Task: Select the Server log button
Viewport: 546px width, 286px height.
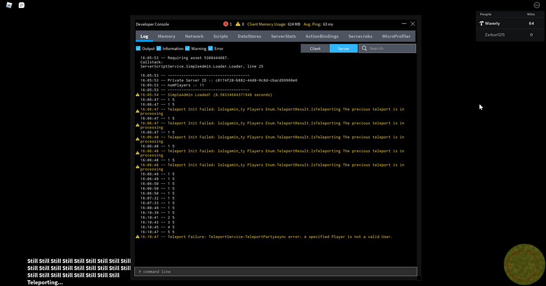Action: [343, 48]
